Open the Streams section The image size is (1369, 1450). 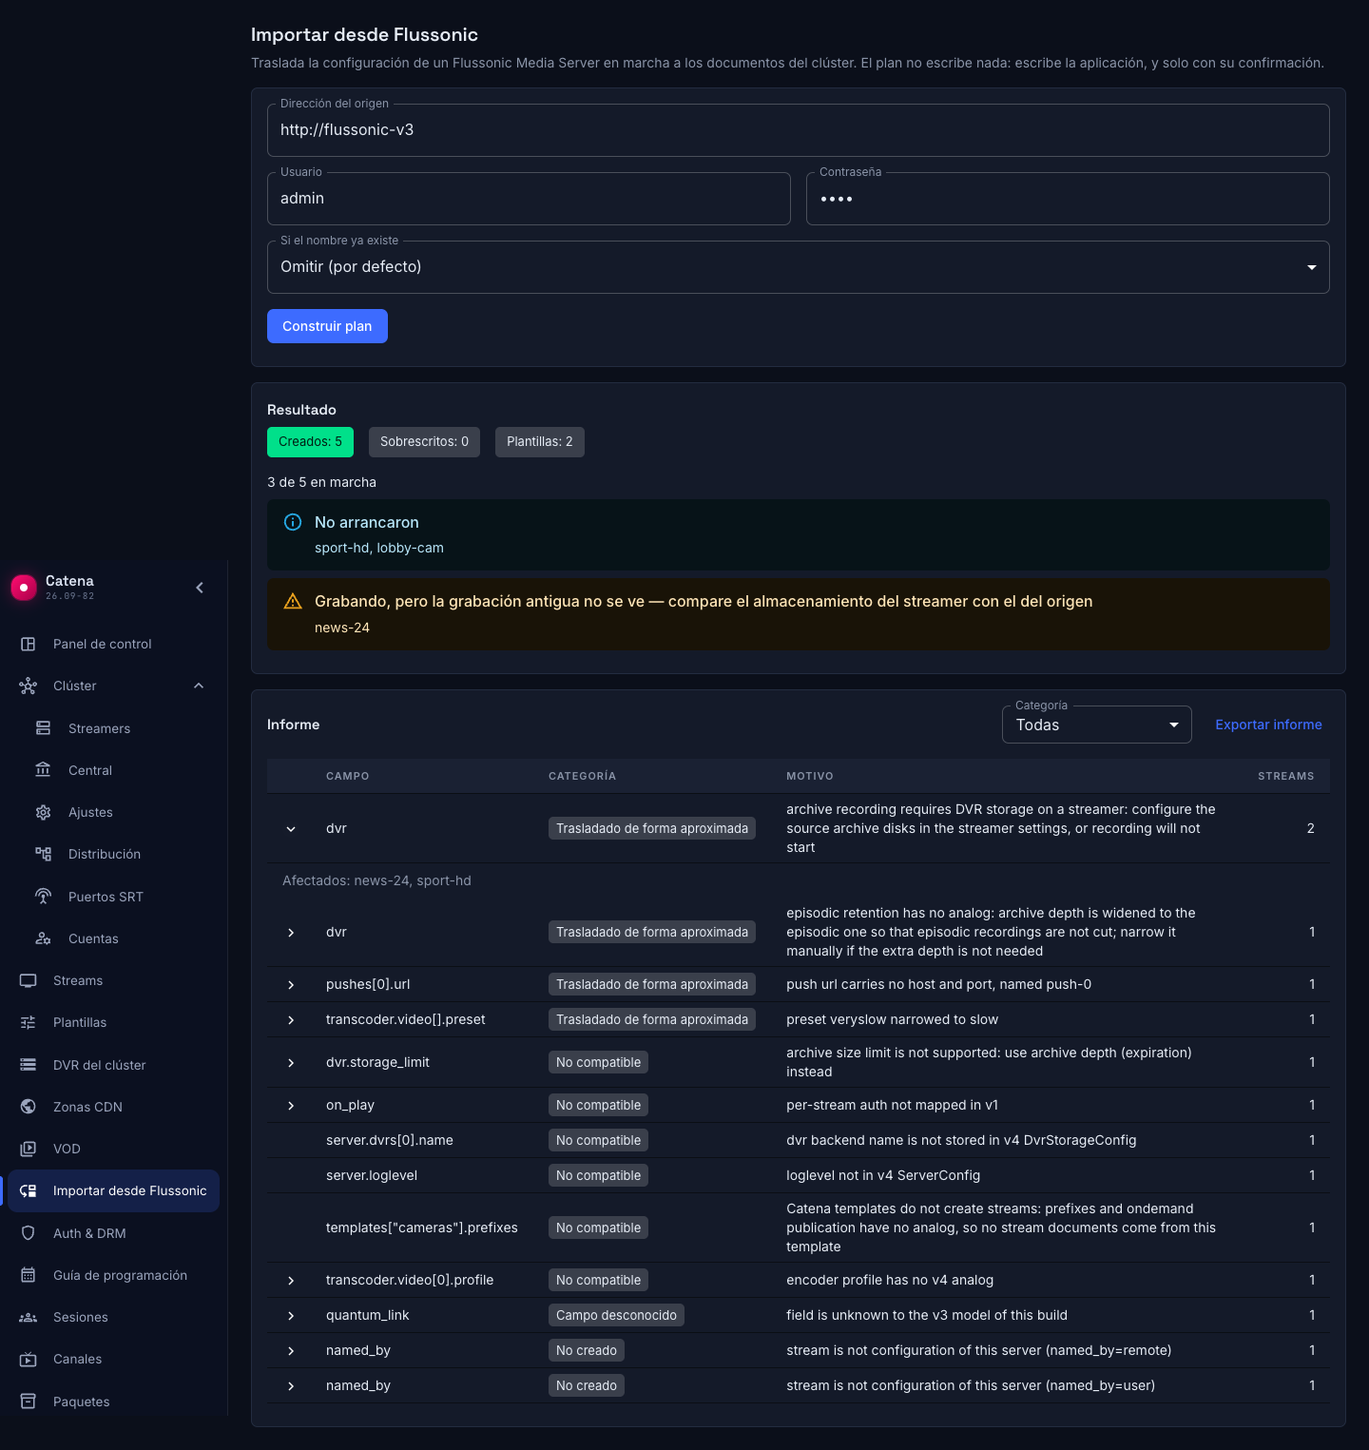(x=114, y=980)
